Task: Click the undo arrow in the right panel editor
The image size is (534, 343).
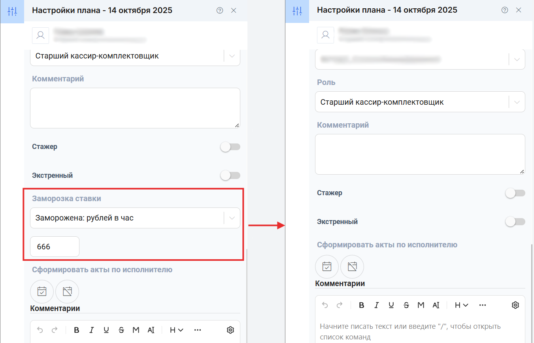Action: point(325,305)
